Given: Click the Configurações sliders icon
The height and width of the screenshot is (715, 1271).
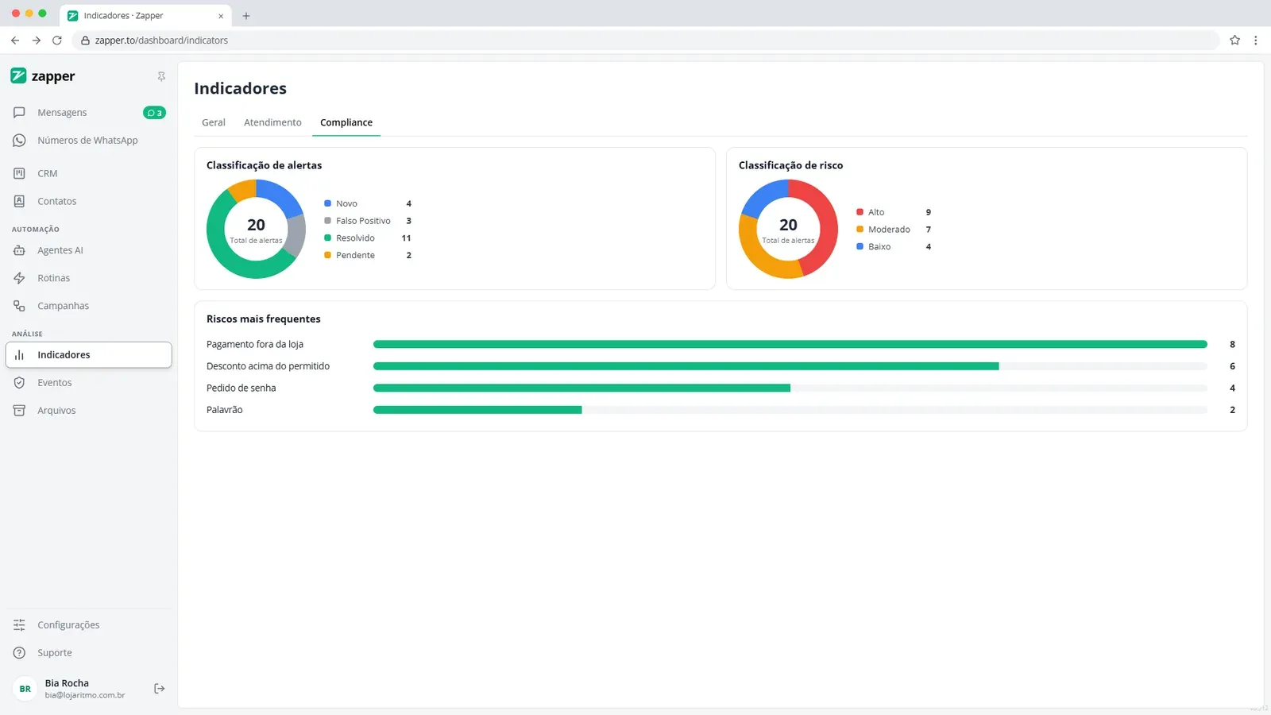Looking at the screenshot, I should tap(19, 625).
